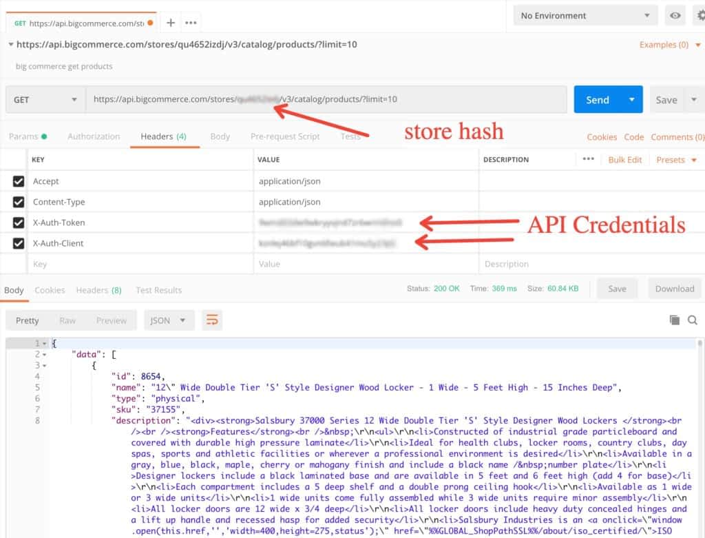
Task: Uncheck the X-Auth-Client header checkbox
Action: point(19,243)
